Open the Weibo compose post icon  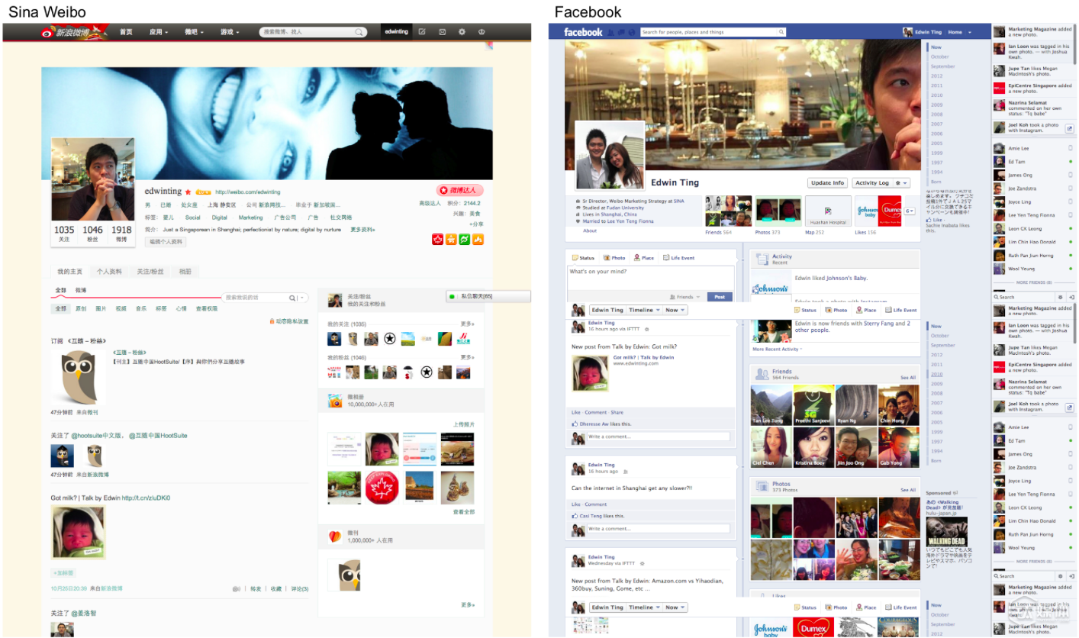click(x=422, y=32)
